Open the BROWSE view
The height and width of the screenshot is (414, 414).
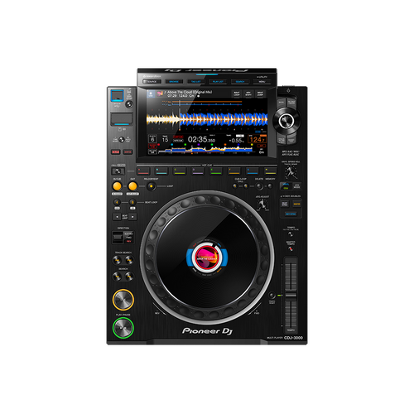click(174, 82)
